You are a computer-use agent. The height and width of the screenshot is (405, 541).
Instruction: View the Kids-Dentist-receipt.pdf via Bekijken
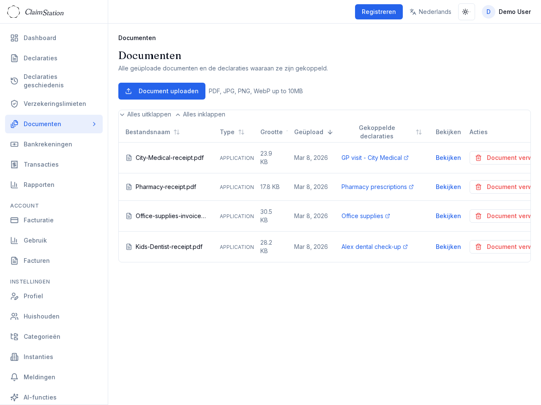448,247
